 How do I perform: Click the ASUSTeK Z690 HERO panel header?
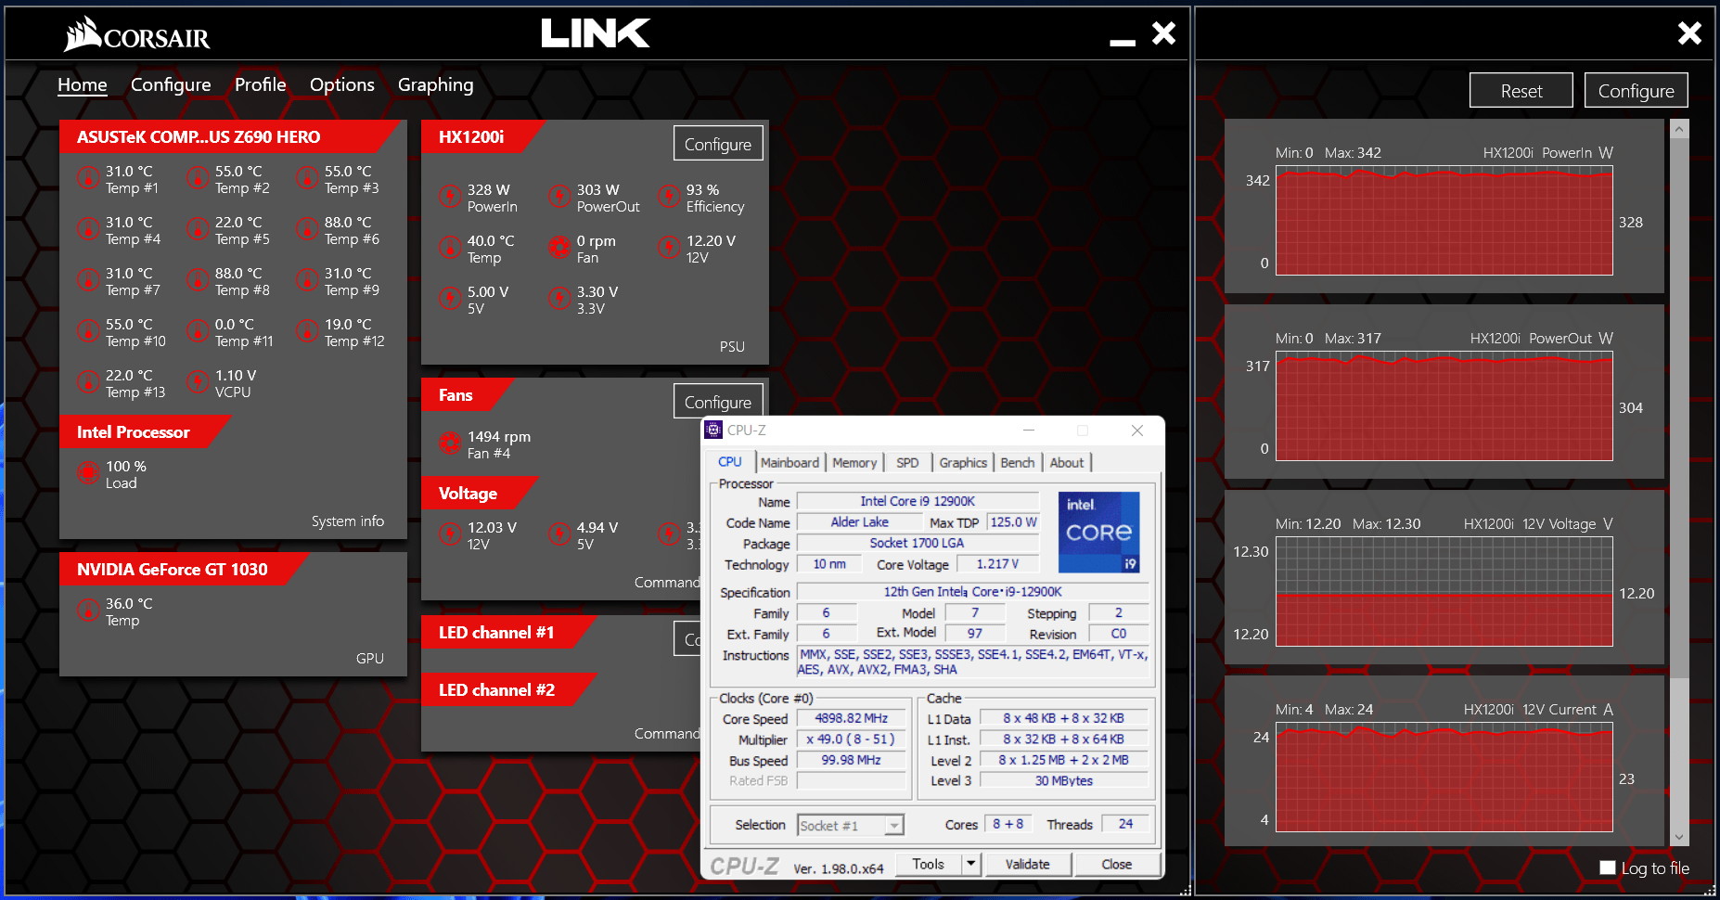click(x=230, y=137)
